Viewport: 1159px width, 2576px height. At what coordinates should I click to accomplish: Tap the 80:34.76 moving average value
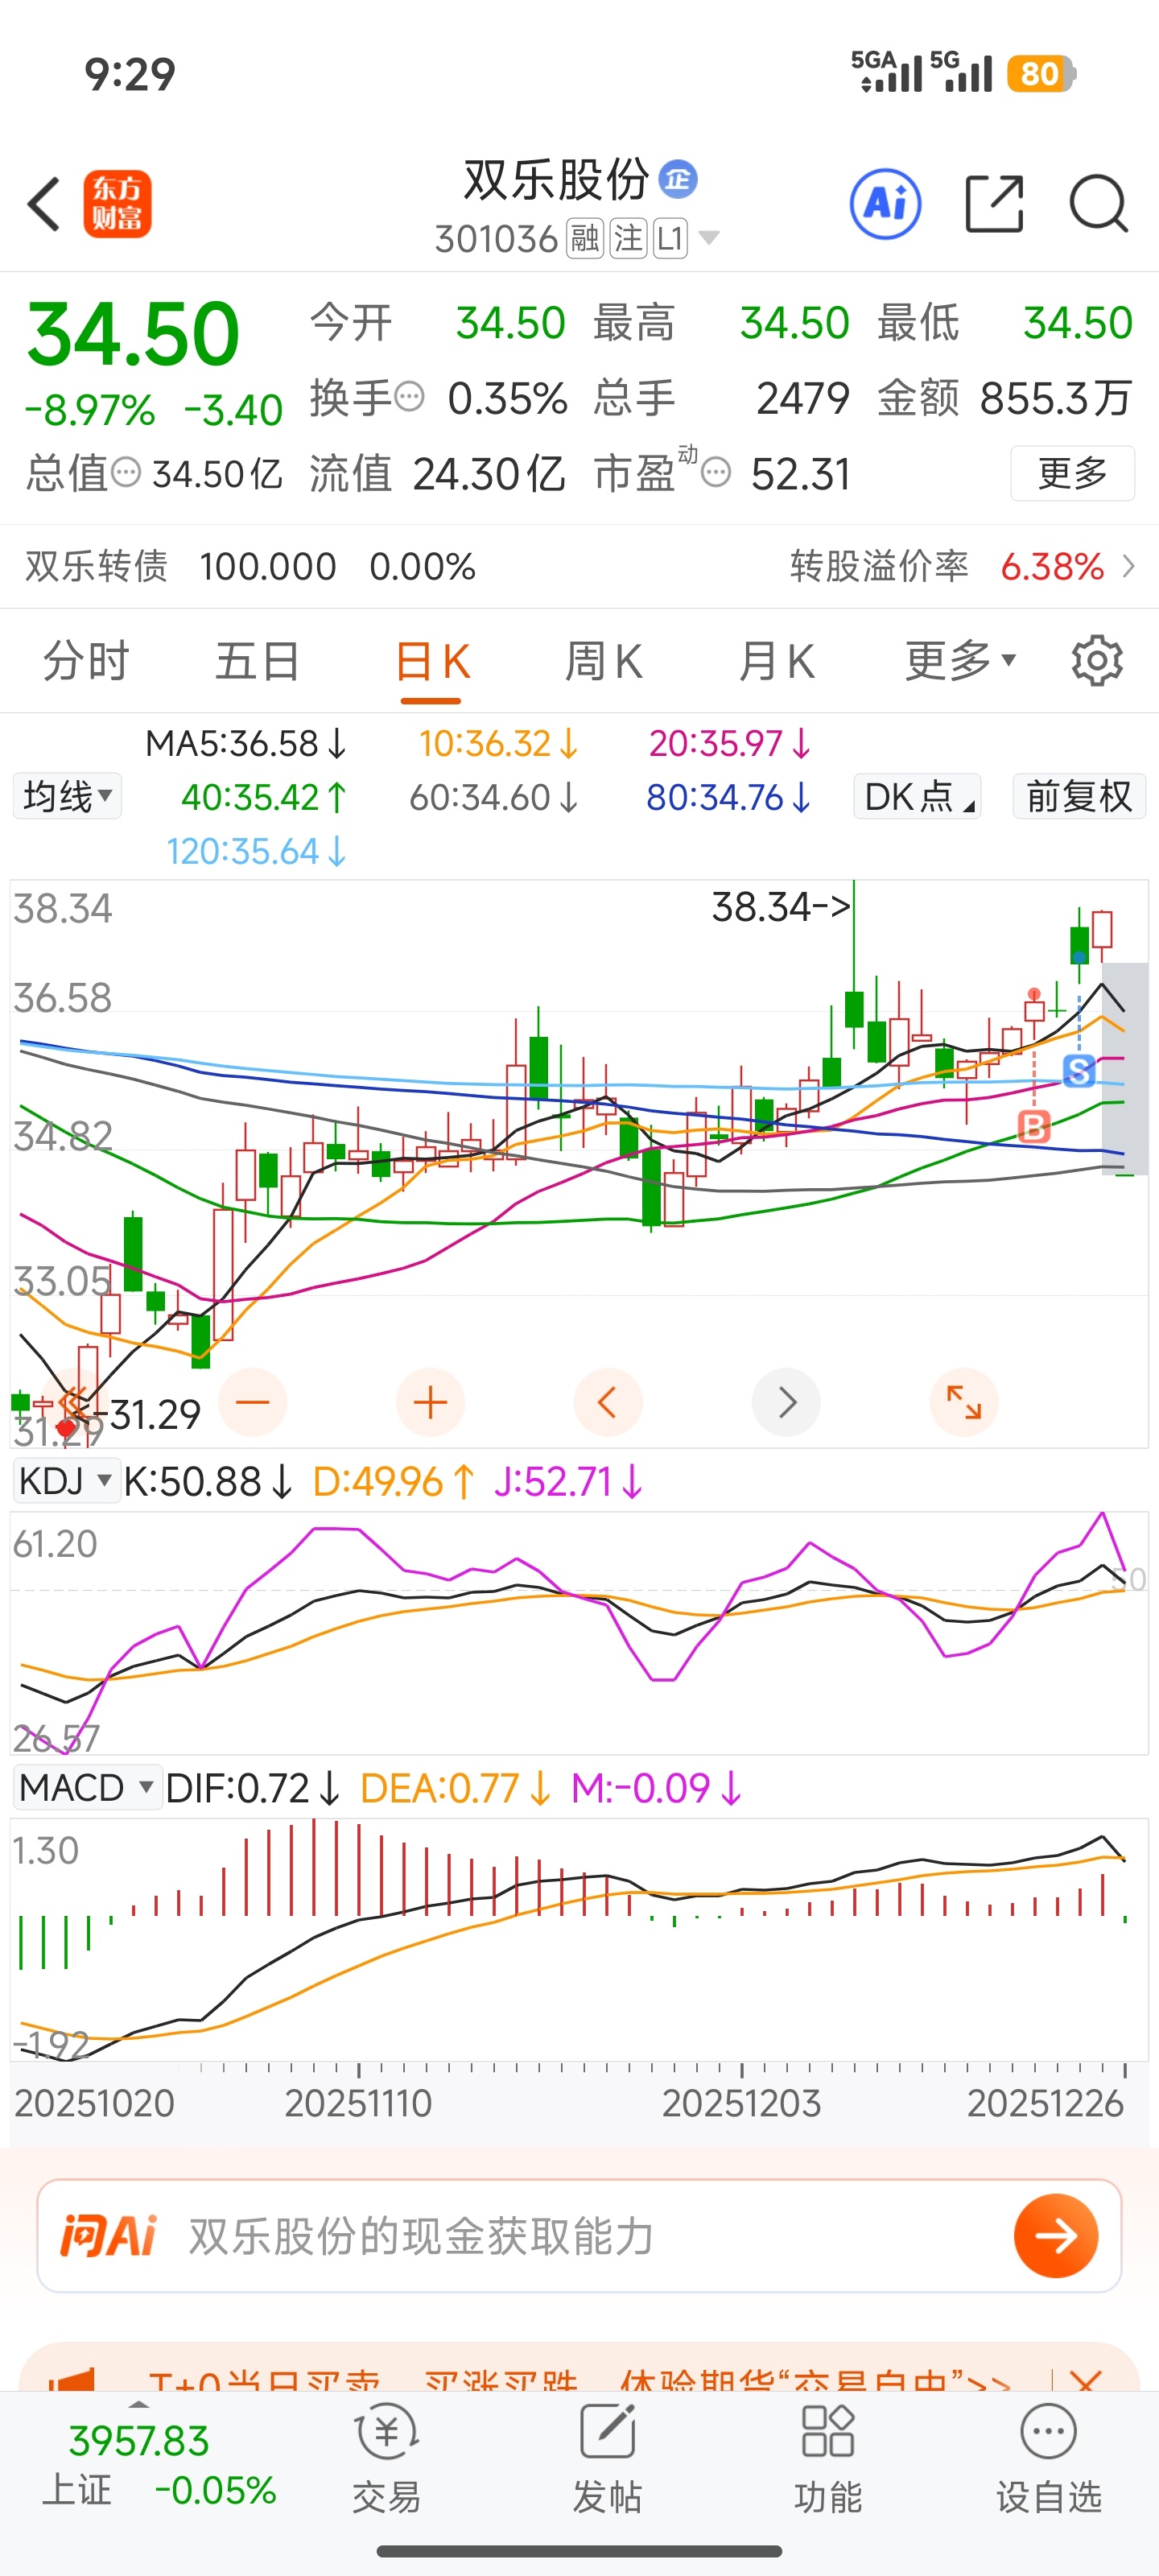pyautogui.click(x=728, y=798)
